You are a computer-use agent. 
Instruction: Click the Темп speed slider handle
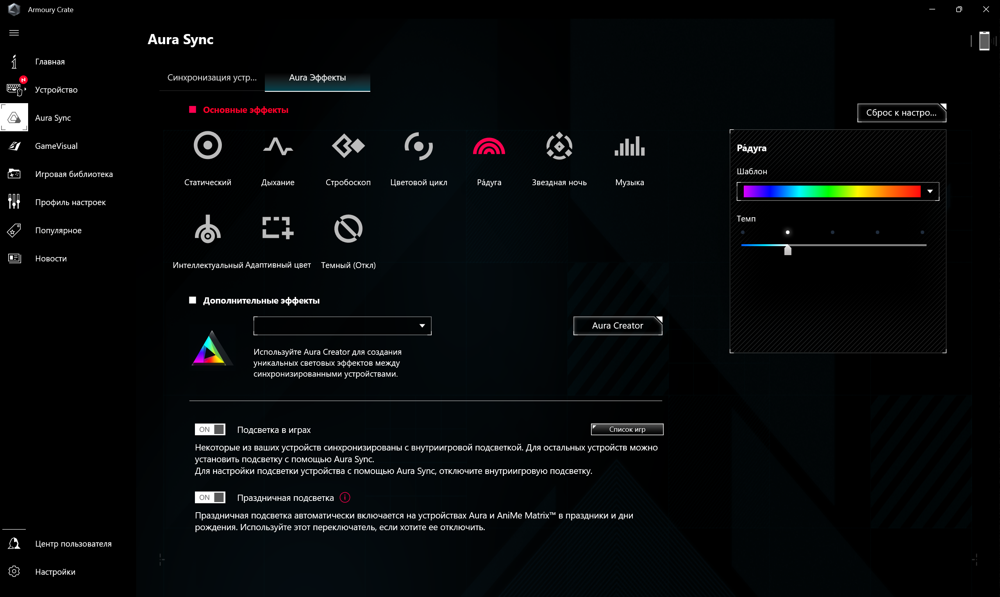pos(787,250)
